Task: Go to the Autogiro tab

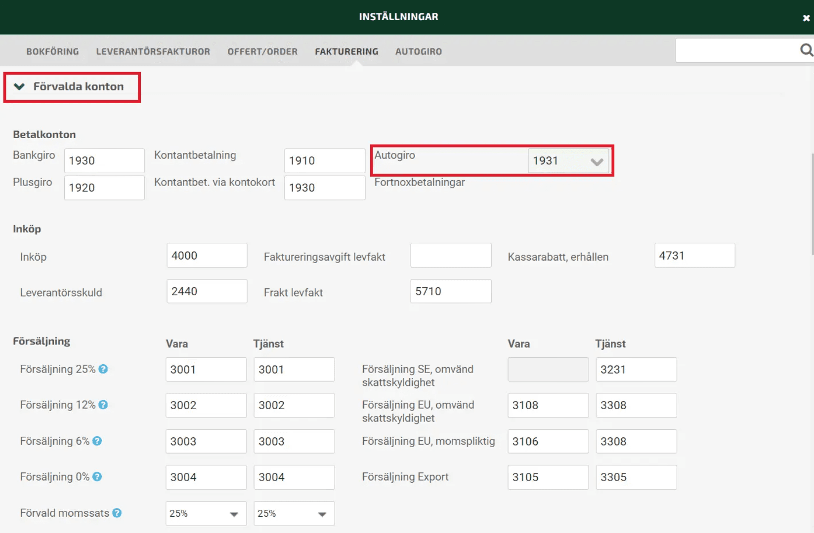Action: click(419, 51)
